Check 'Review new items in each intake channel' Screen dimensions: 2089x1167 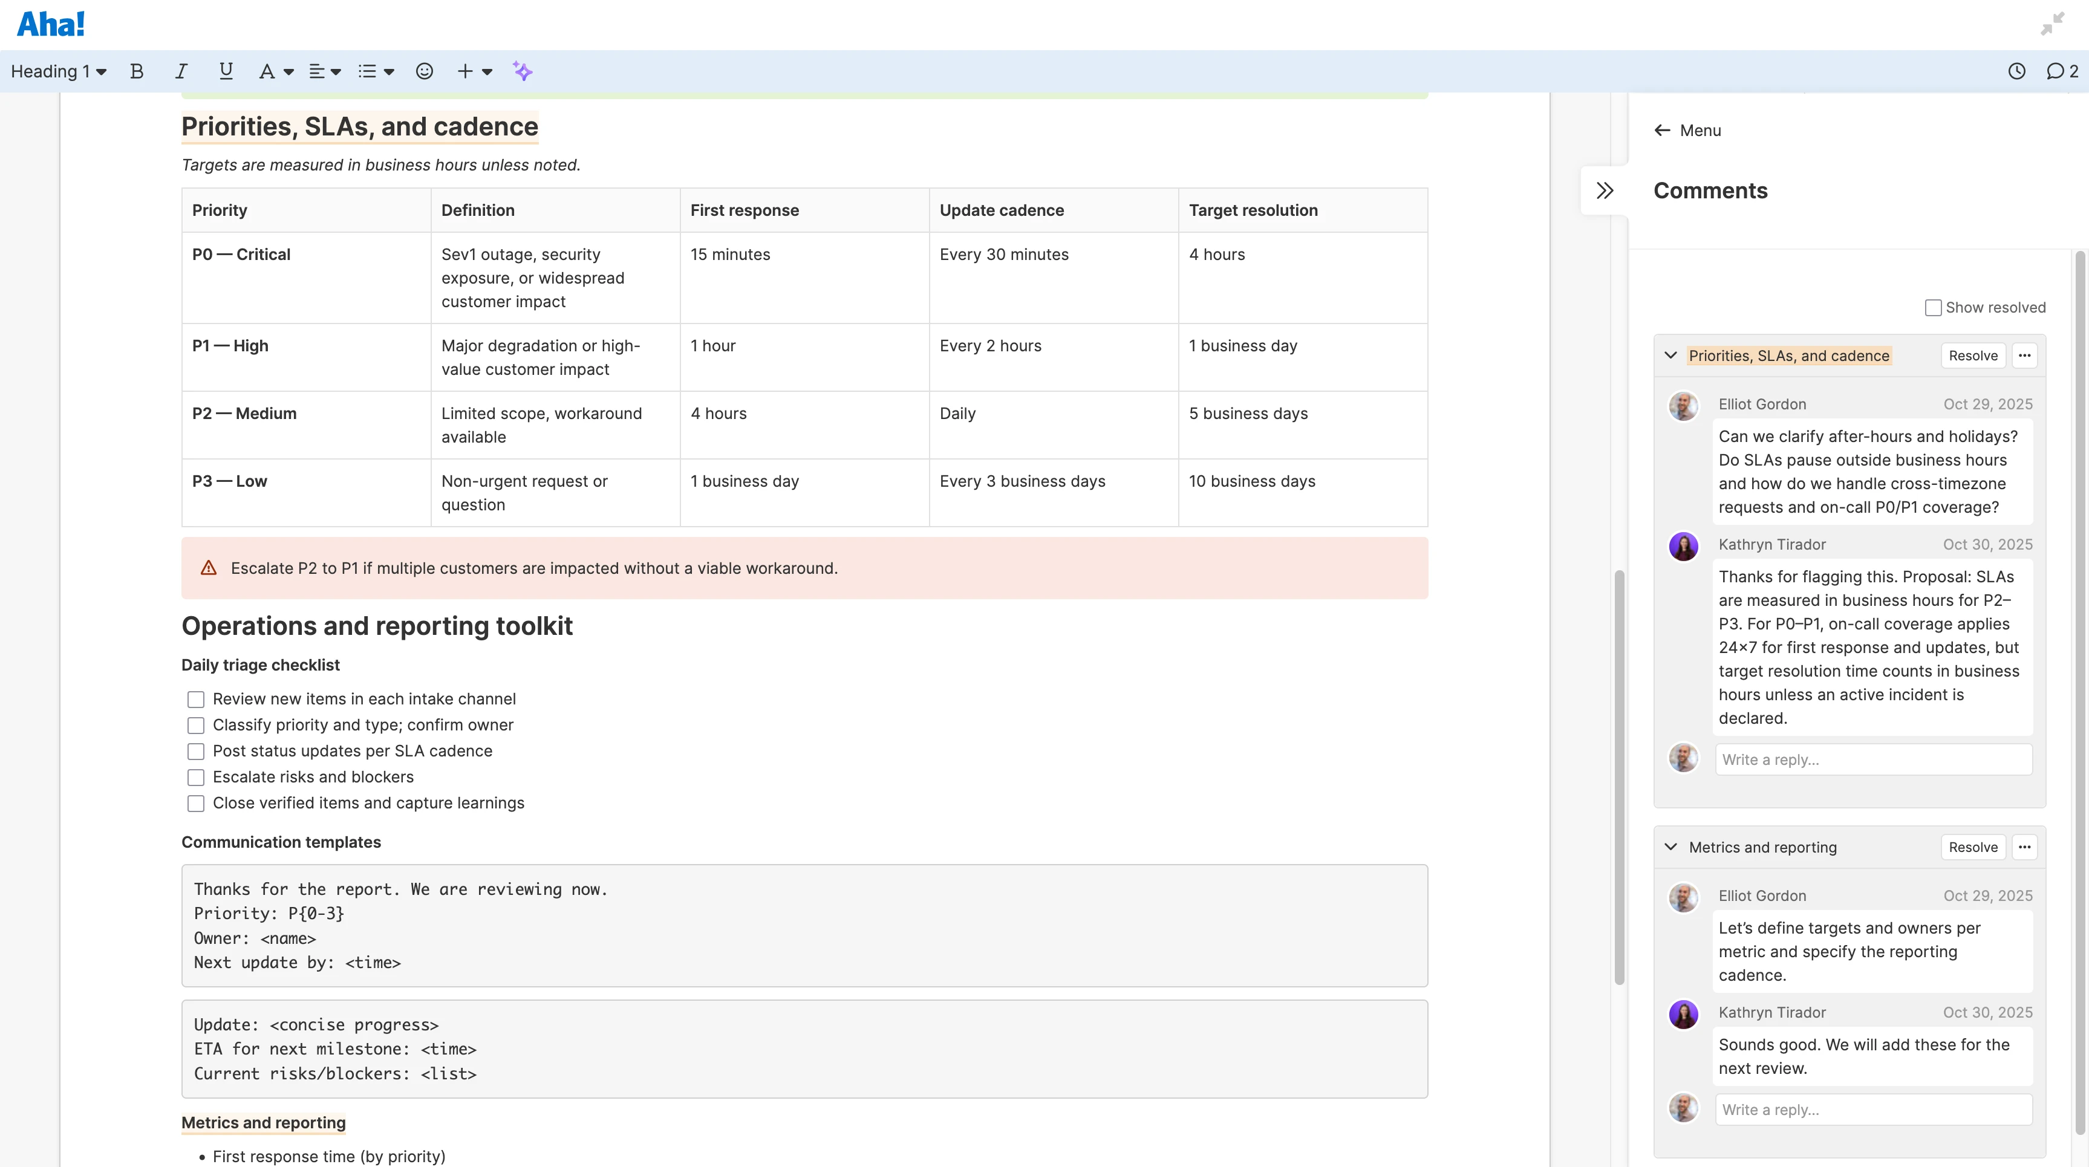coord(195,699)
